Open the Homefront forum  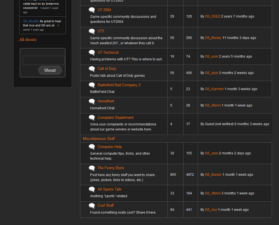(x=106, y=101)
